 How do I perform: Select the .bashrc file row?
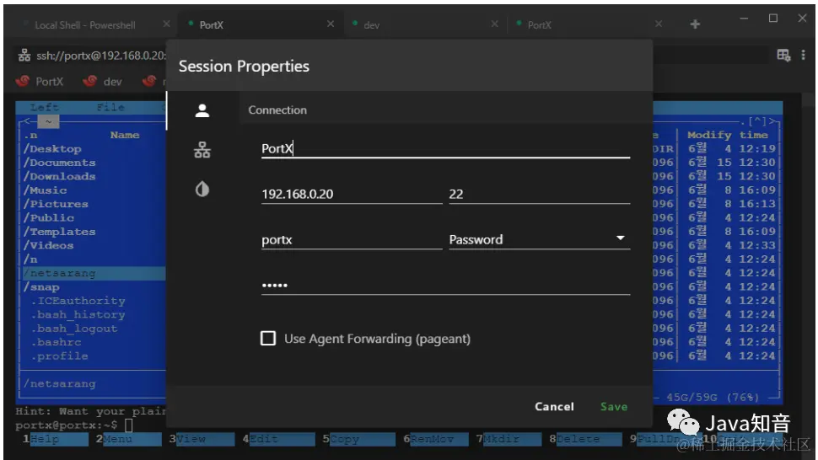tap(94, 342)
